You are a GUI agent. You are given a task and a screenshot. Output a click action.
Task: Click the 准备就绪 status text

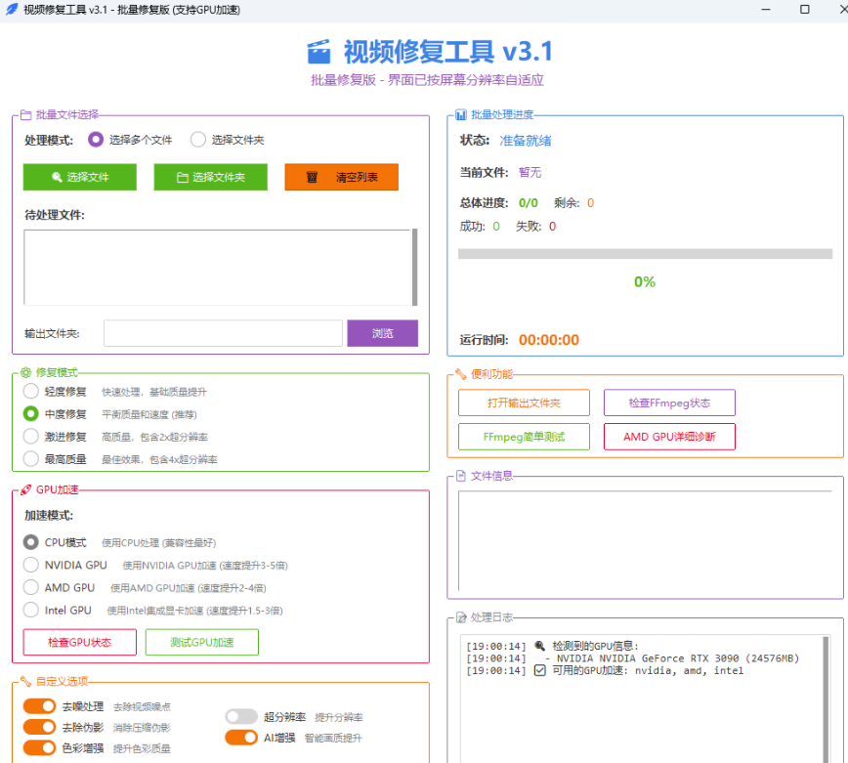coord(526,141)
